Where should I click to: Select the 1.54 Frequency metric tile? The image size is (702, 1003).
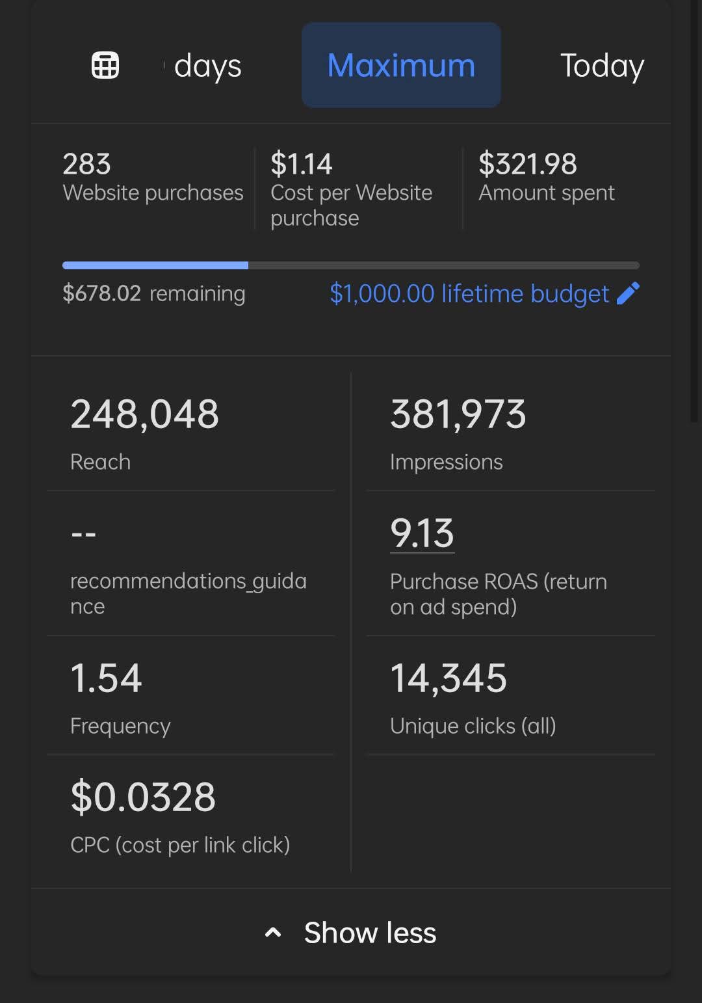point(190,696)
